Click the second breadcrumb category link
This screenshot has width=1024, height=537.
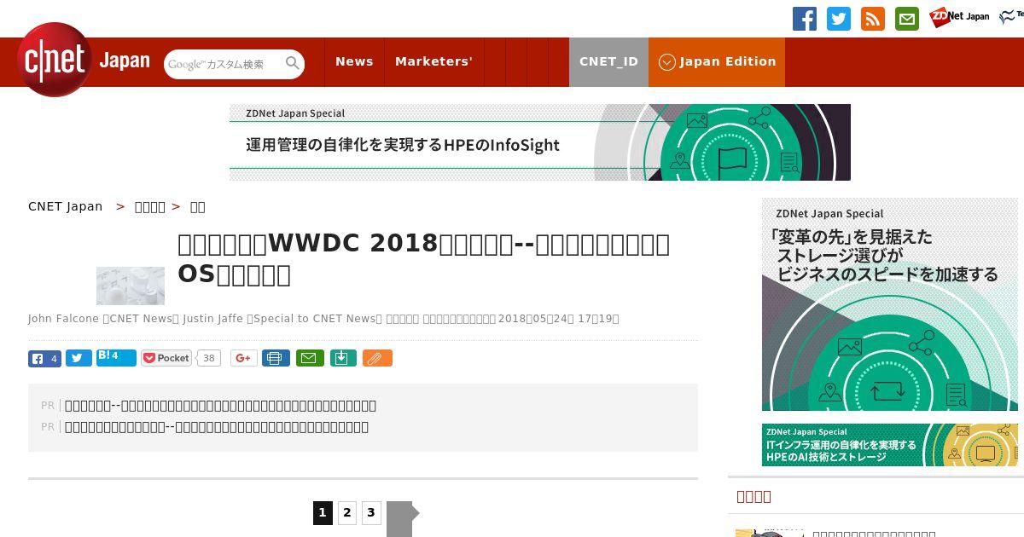coord(150,206)
